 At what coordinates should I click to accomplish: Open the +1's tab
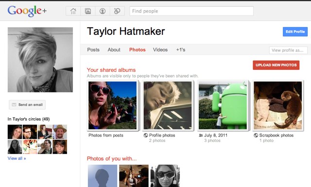point(181,50)
